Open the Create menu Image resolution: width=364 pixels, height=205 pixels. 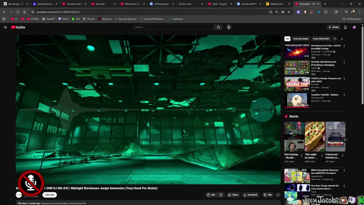334,27
